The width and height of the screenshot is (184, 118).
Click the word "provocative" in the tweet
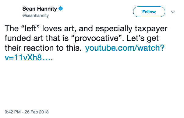point(97,38)
